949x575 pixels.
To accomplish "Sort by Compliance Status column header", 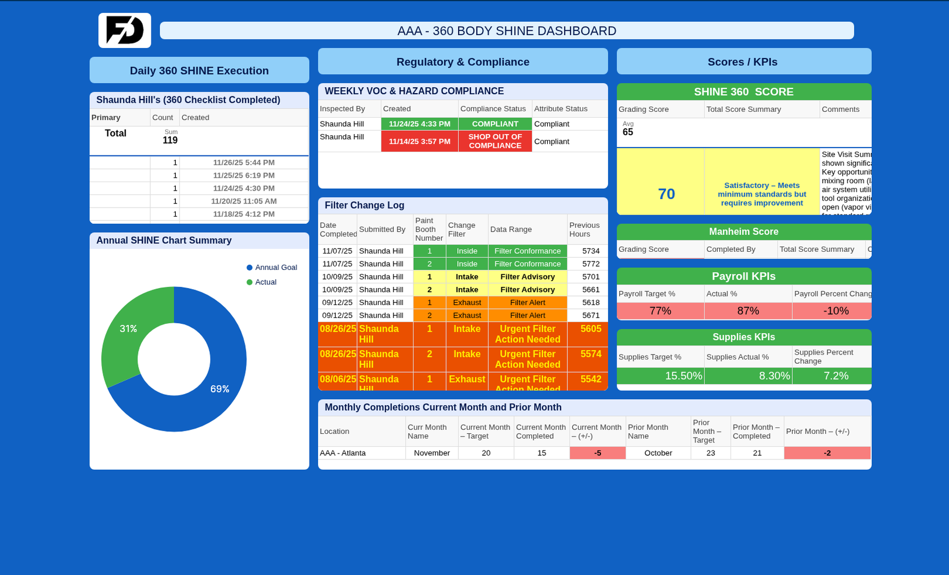I will tap(493, 109).
